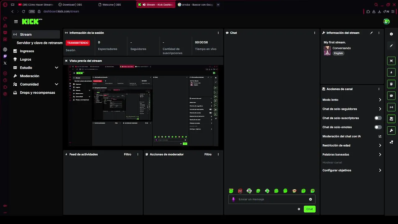Toggle the broadcast session widget icon

[x=391, y=107]
